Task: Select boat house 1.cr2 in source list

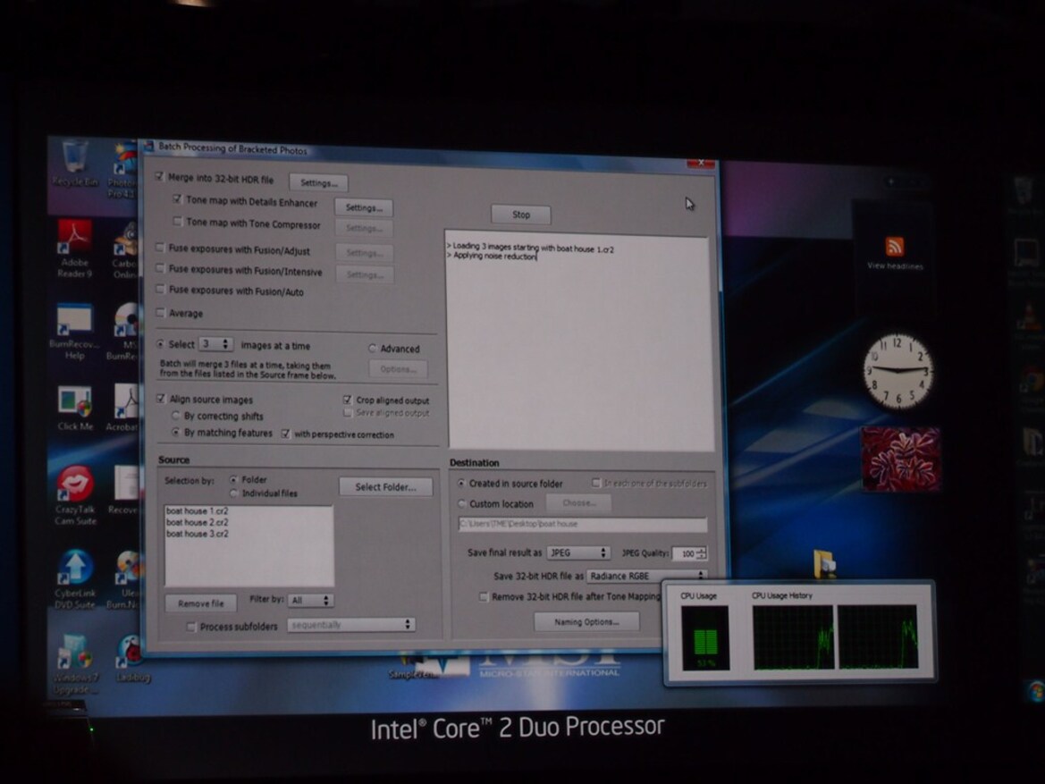Action: (198, 510)
